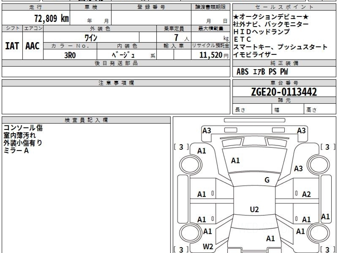Viewport: 338px width, 253px height.
Task: Click the 幅 dimension label
Action: pos(277,110)
